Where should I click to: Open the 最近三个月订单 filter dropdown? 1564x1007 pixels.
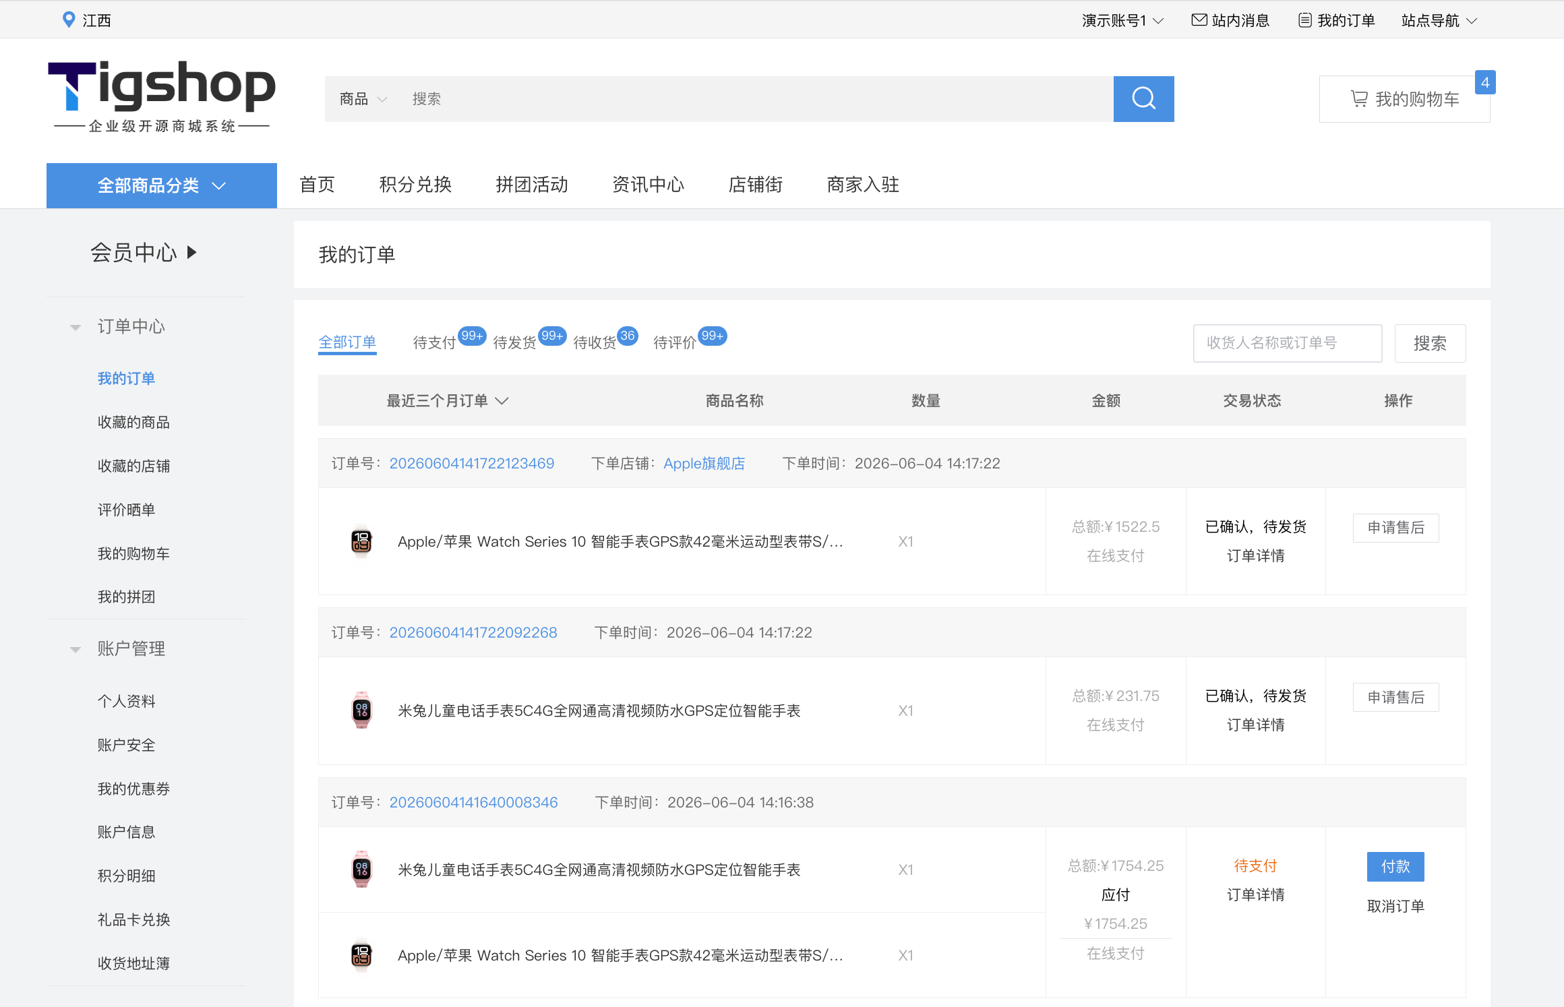pyautogui.click(x=448, y=400)
